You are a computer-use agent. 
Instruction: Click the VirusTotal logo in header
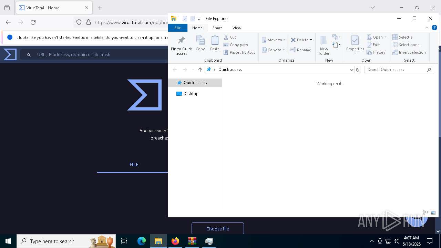coord(10,54)
